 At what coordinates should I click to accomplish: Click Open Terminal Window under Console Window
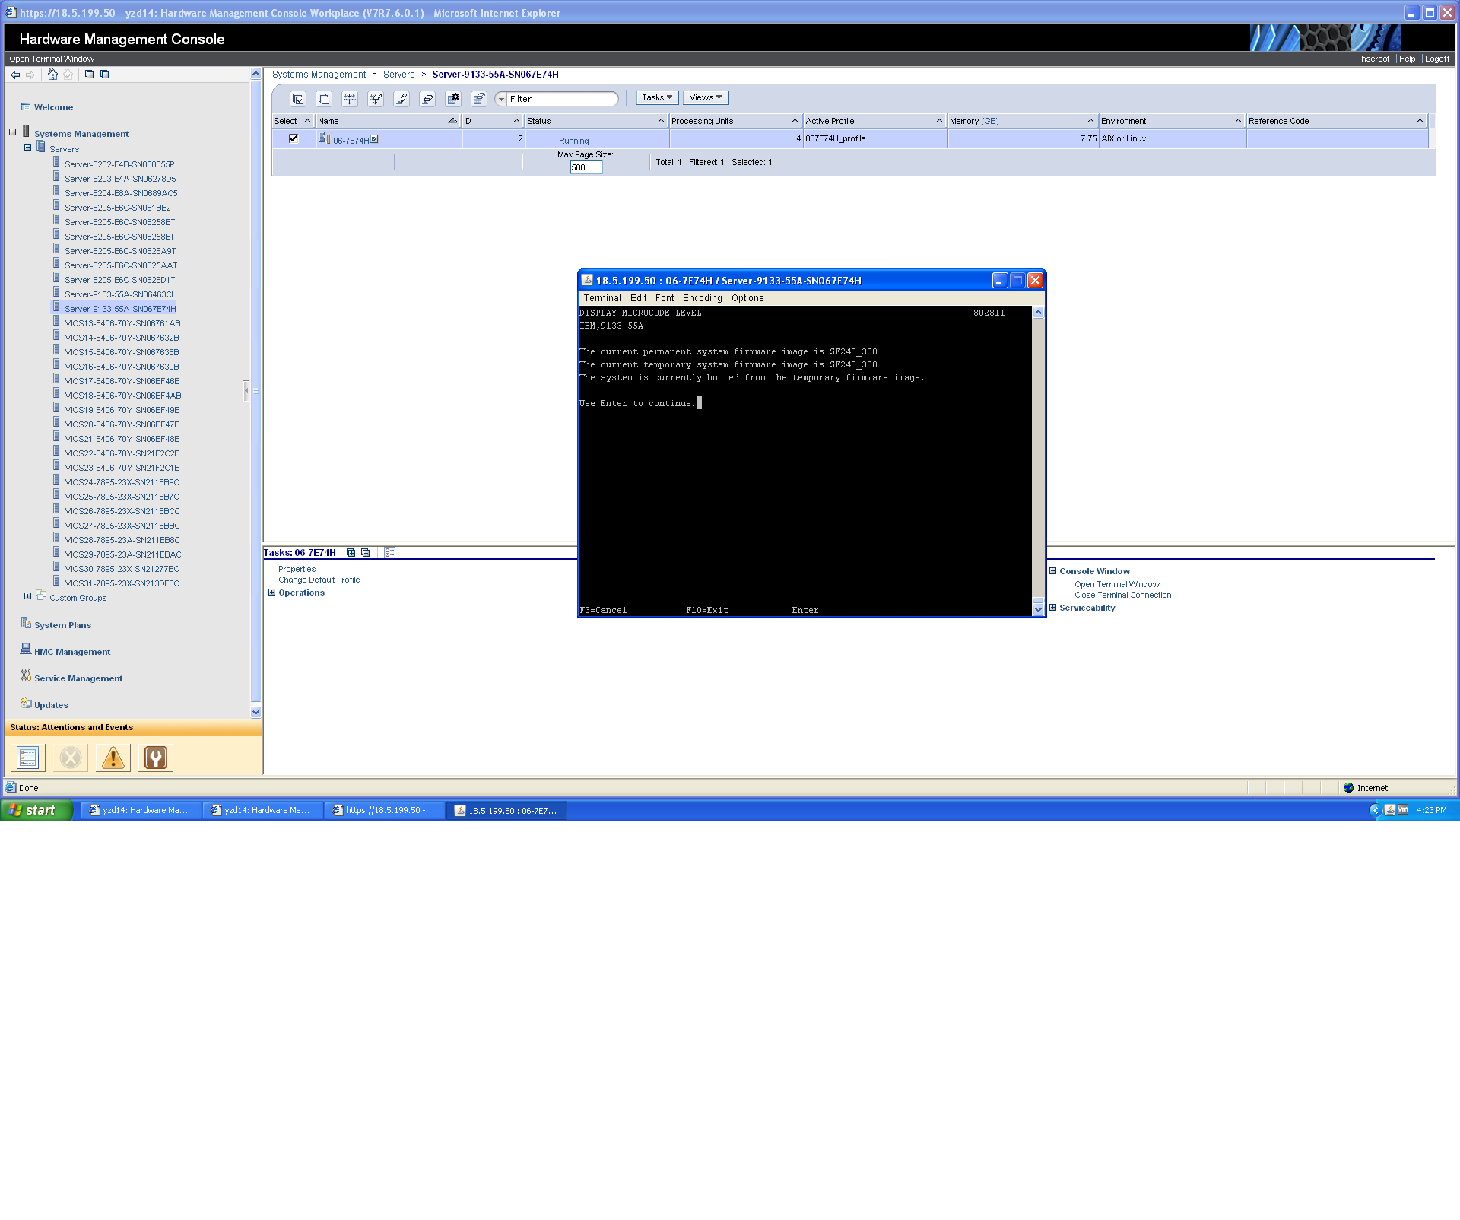[x=1117, y=584]
